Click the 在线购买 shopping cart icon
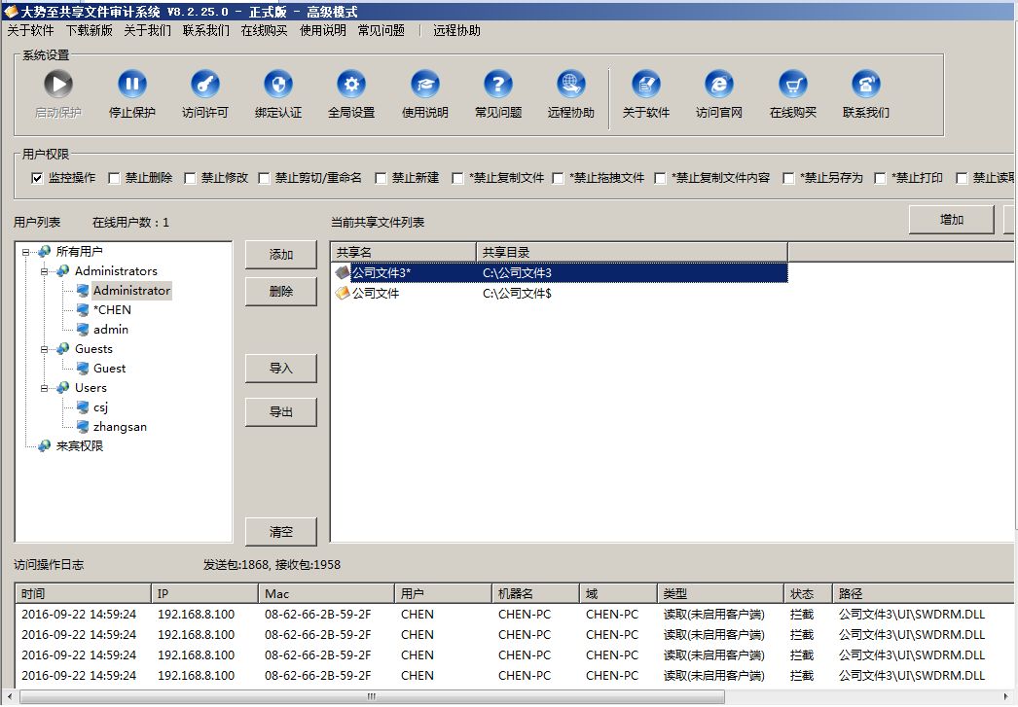1018x707 pixels. (793, 85)
